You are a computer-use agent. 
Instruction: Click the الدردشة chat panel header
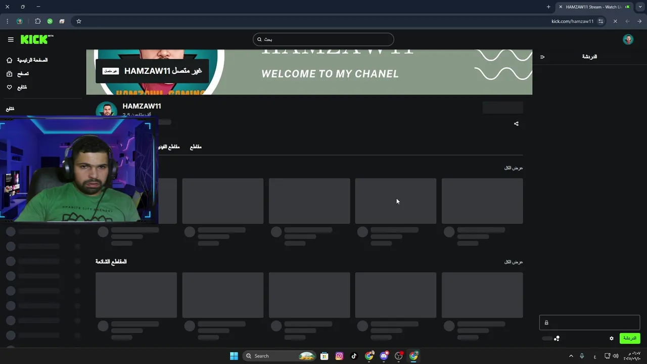(589, 57)
